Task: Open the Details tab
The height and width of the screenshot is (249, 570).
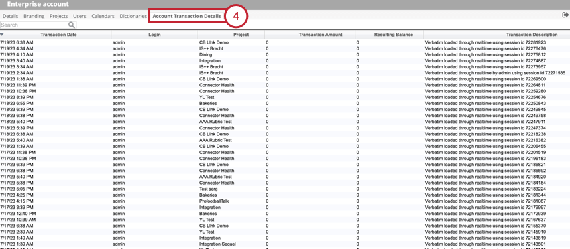Action: click(10, 16)
